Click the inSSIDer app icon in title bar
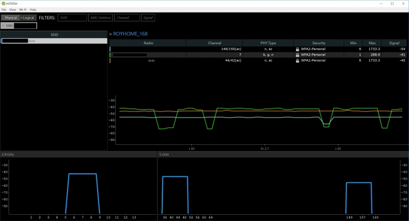 click(x=3, y=3)
